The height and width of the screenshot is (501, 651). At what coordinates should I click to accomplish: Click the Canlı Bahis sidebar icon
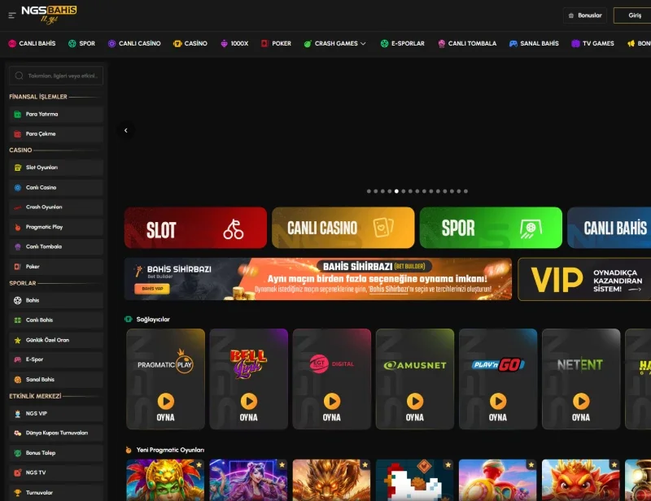(17, 320)
